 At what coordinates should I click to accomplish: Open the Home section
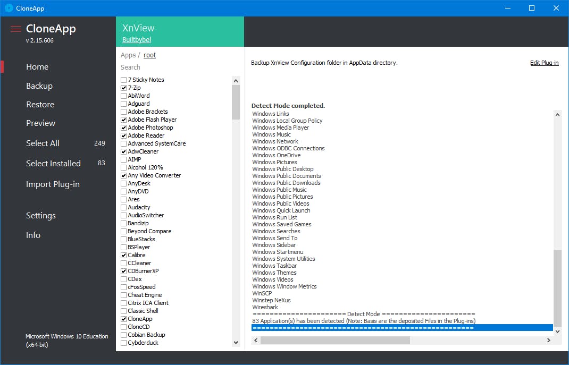pos(37,67)
